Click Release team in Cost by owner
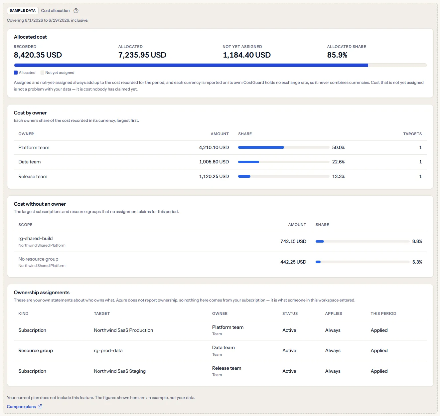Image resolution: width=440 pixels, height=416 pixels. tap(33, 176)
